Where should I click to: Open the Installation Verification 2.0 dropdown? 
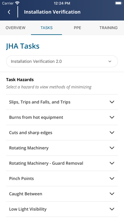coord(62,61)
